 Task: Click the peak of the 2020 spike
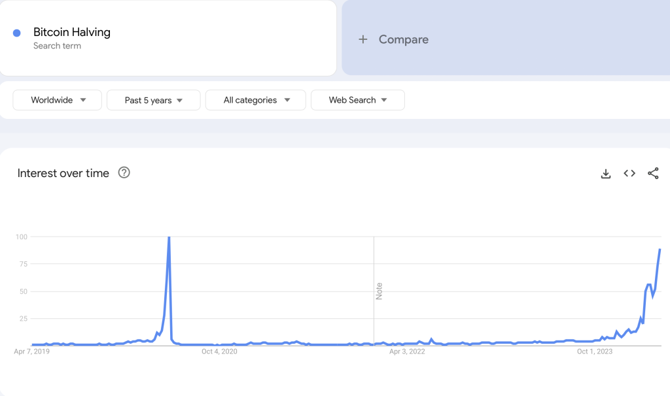(169, 238)
